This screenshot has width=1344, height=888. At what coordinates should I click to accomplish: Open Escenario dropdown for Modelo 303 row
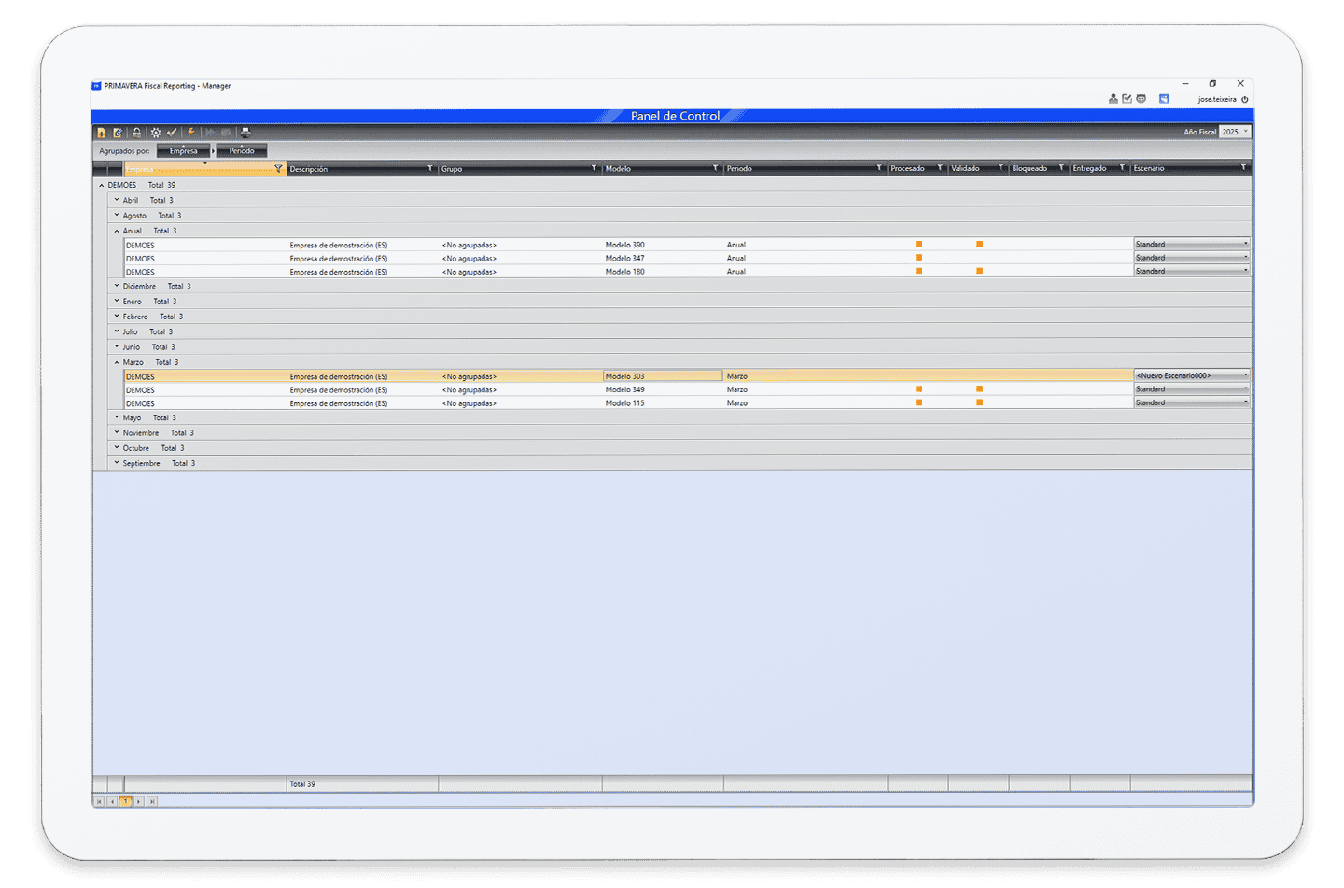click(x=1245, y=375)
